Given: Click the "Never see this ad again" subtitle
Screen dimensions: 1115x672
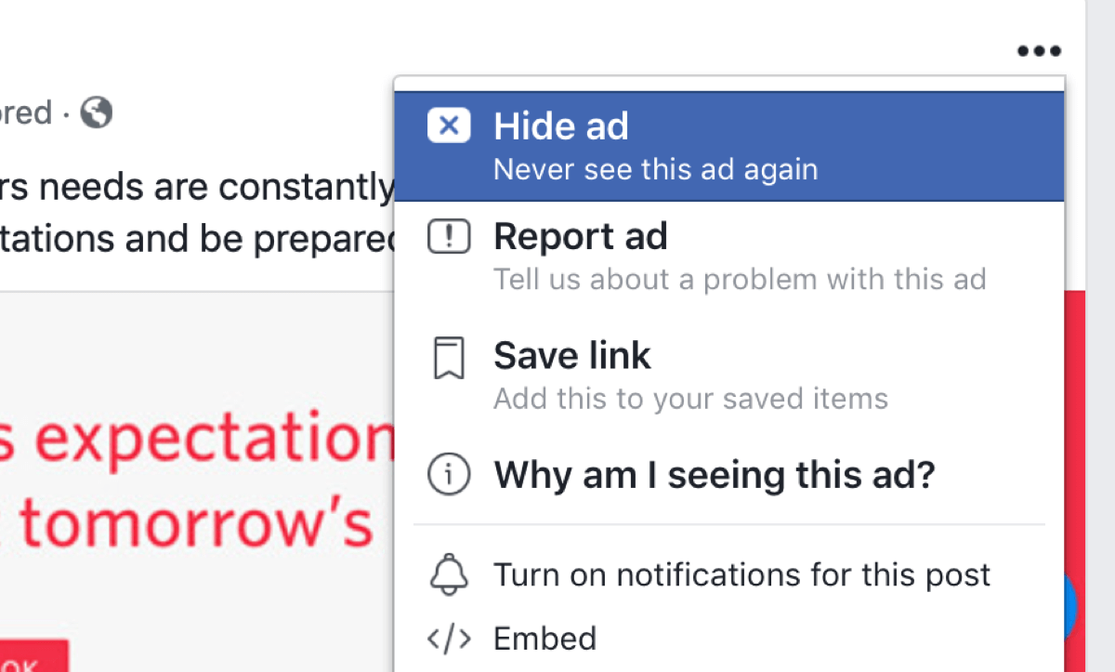Looking at the screenshot, I should click(x=655, y=170).
